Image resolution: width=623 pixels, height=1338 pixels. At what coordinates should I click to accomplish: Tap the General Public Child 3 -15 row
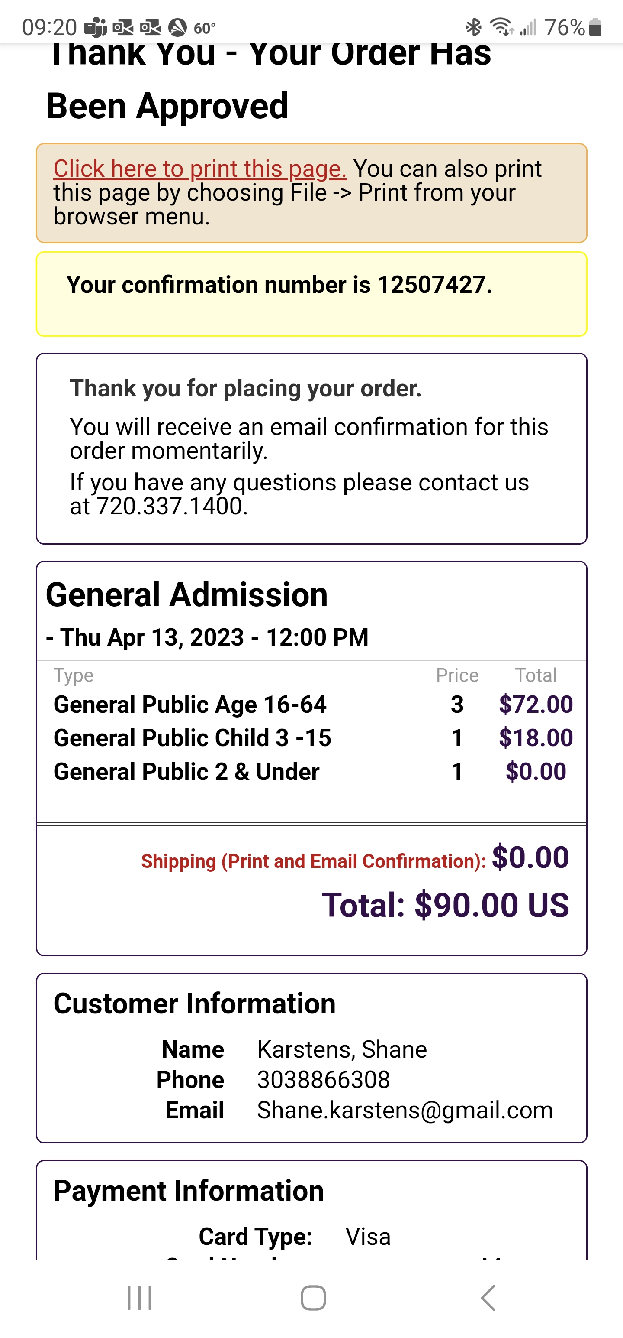pos(193,738)
